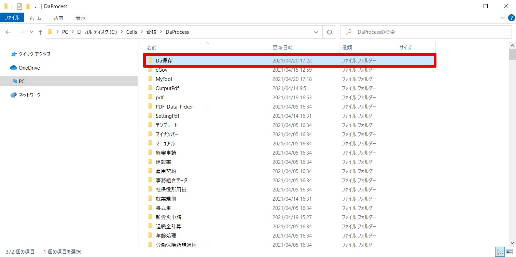The width and height of the screenshot is (516, 257).
Task: Go up one folder level arrow
Action: [x=40, y=32]
